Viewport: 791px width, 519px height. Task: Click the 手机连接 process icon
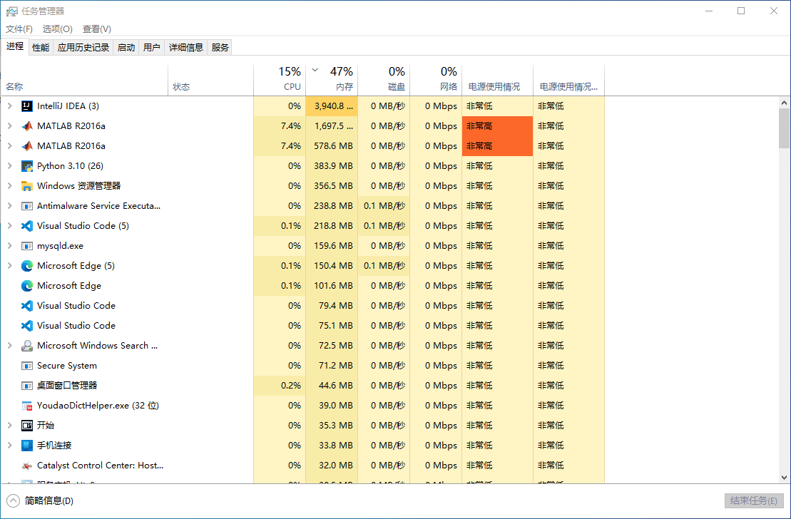click(x=26, y=446)
